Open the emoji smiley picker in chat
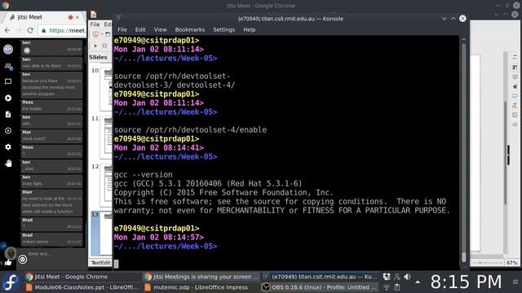 (23, 259)
